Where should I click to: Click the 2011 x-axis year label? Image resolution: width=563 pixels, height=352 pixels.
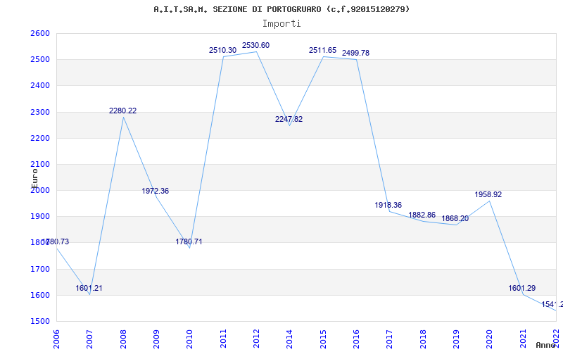[223, 339]
